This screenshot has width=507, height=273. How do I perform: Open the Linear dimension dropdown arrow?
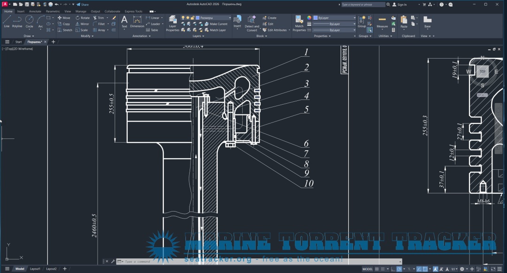(162, 18)
